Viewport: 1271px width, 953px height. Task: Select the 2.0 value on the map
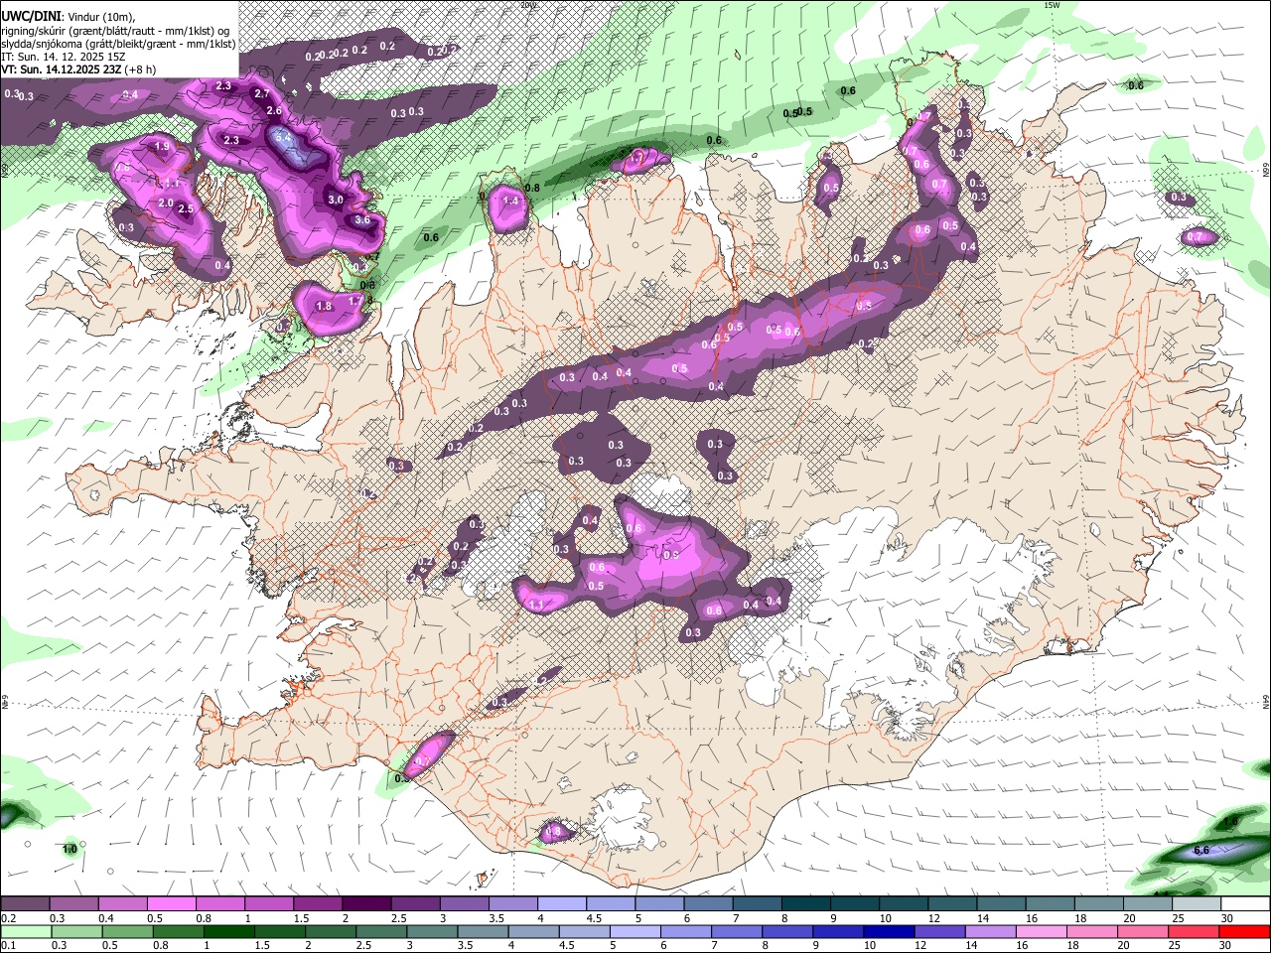(166, 203)
